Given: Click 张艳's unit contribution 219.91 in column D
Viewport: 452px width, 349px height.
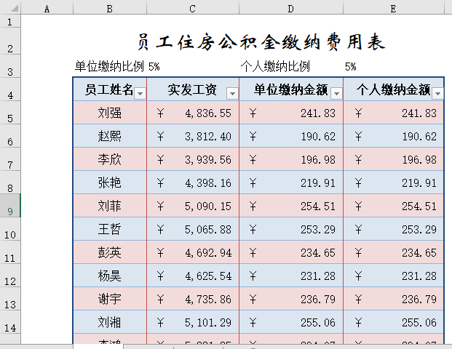Looking at the screenshot, I should click(290, 183).
